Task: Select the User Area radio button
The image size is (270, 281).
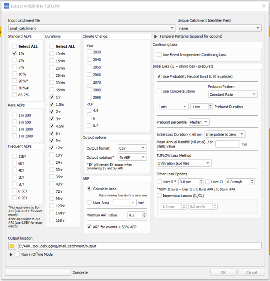Action: (x=89, y=202)
